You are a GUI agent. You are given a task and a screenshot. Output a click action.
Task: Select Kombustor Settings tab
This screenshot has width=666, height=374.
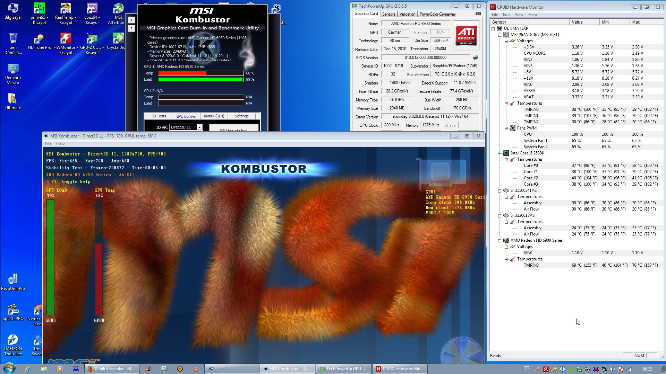pyautogui.click(x=241, y=116)
